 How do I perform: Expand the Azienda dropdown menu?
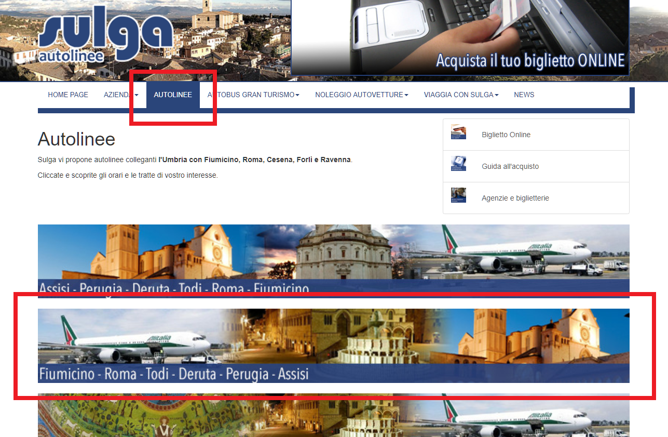121,95
